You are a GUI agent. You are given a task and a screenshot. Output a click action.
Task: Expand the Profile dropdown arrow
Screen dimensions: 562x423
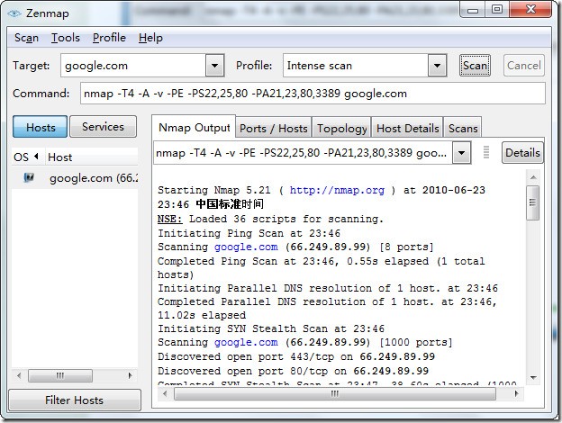(437, 66)
